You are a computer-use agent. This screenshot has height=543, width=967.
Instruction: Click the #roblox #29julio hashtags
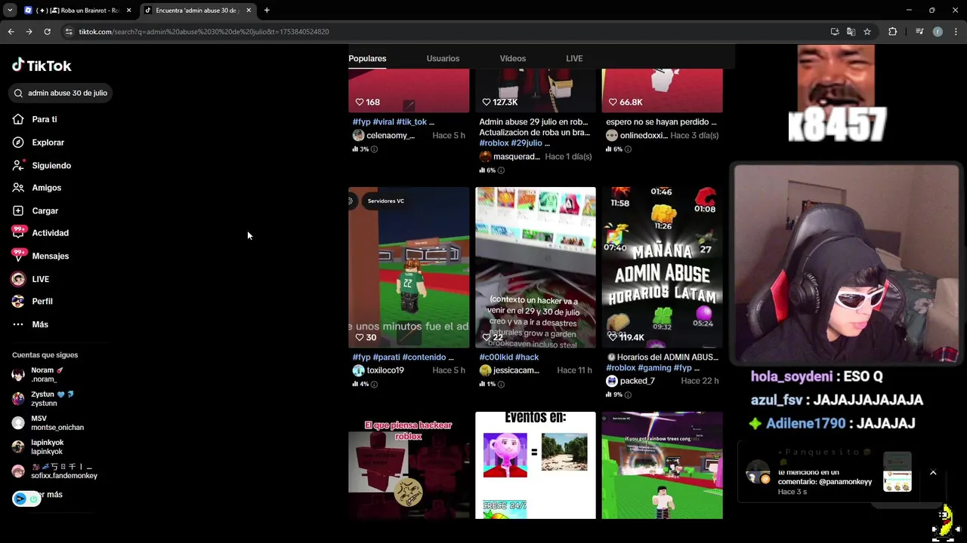(x=511, y=143)
